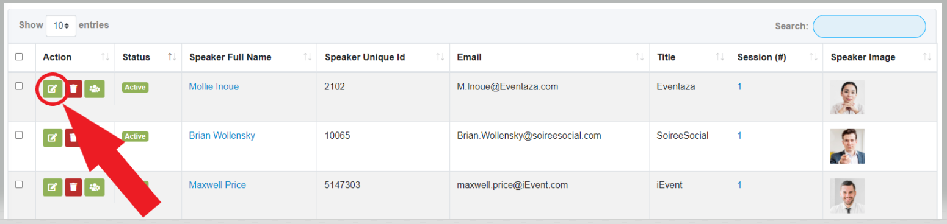This screenshot has width=947, height=224.
Task: Click edit icon for Maxwell Price
Action: pos(53,187)
